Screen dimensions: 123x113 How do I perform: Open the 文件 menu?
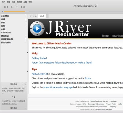pos(4,2)
